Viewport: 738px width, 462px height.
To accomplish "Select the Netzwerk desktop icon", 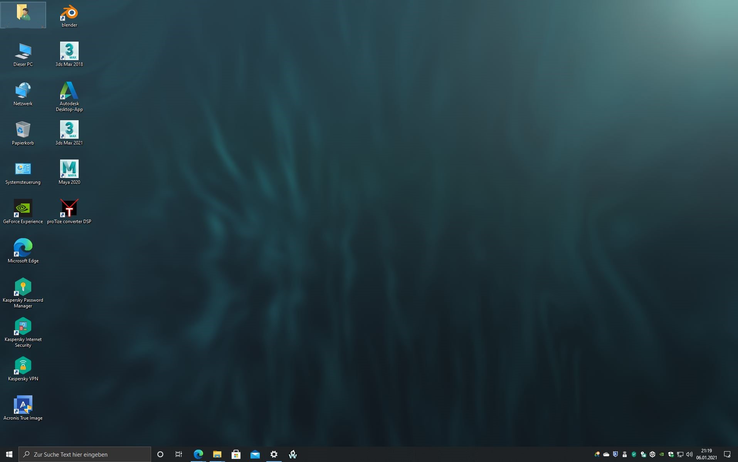I will (23, 94).
